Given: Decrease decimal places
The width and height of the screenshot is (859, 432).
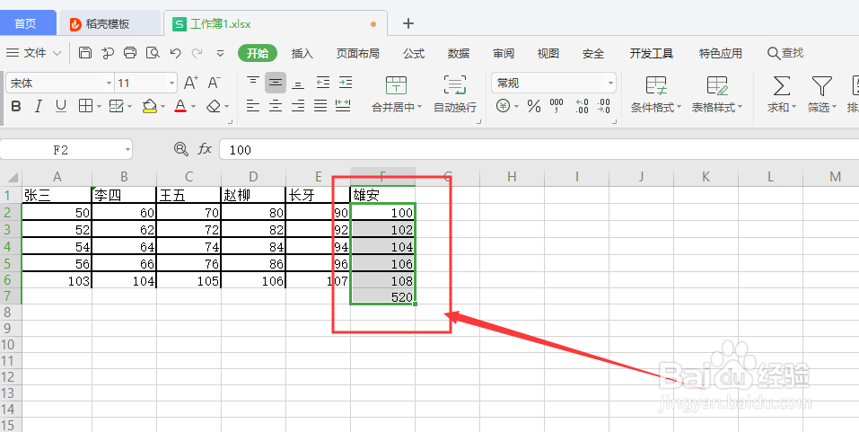Looking at the screenshot, I should (604, 106).
